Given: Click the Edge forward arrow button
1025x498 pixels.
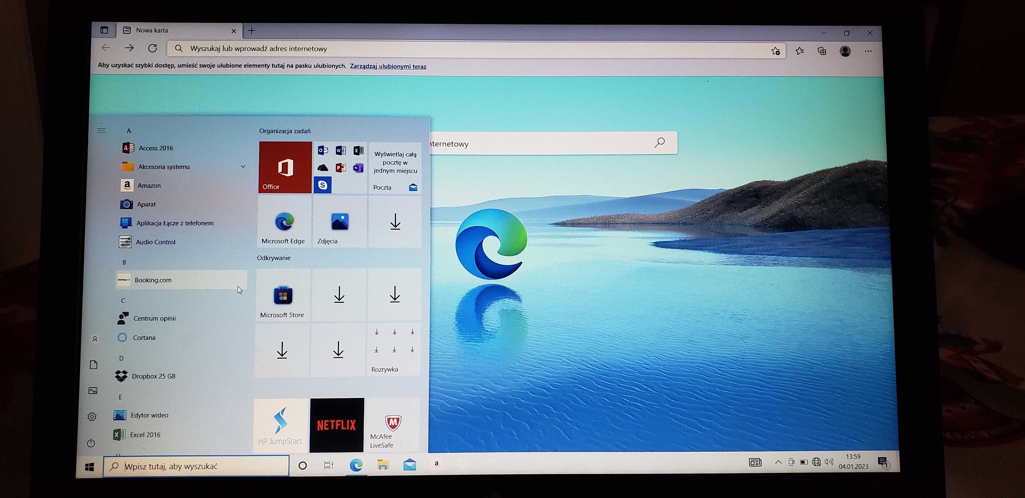Looking at the screenshot, I should (x=129, y=48).
